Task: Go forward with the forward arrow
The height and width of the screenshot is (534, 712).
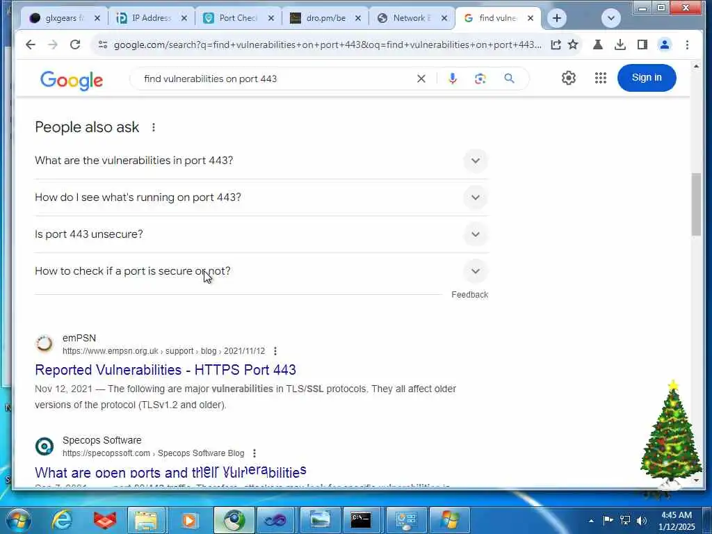Action: pos(53,44)
